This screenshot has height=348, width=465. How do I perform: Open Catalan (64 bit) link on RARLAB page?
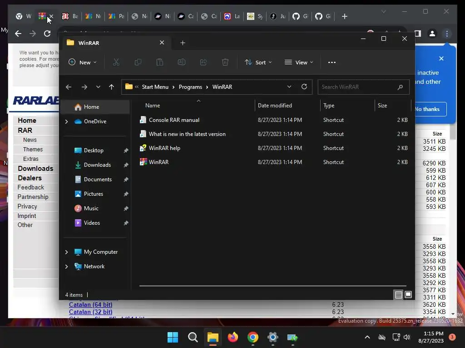click(x=90, y=305)
